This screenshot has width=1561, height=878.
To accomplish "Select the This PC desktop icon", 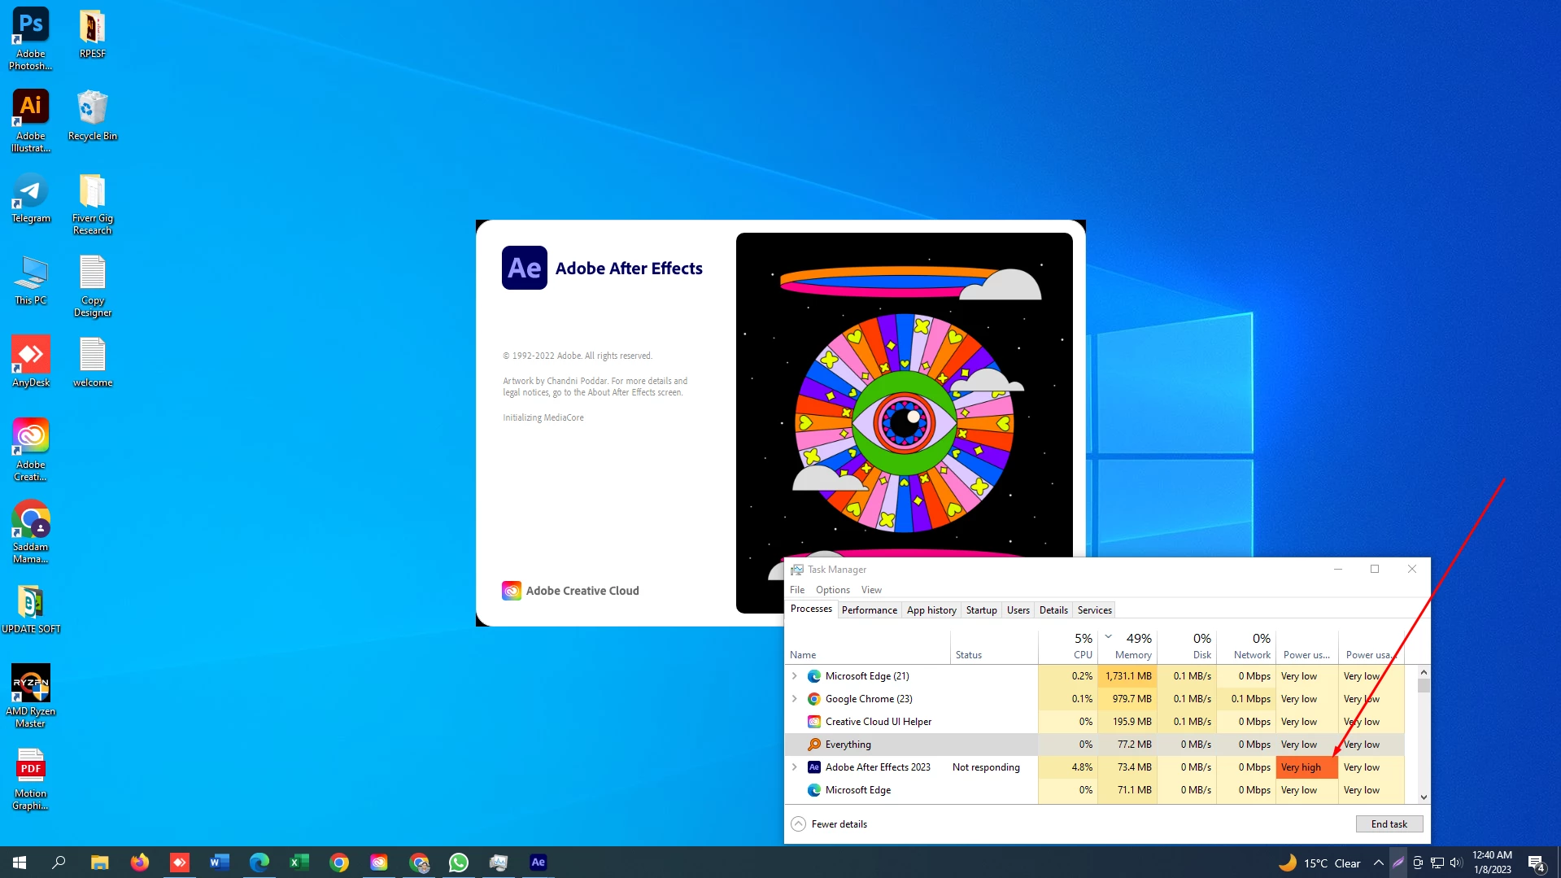I will (30, 279).
